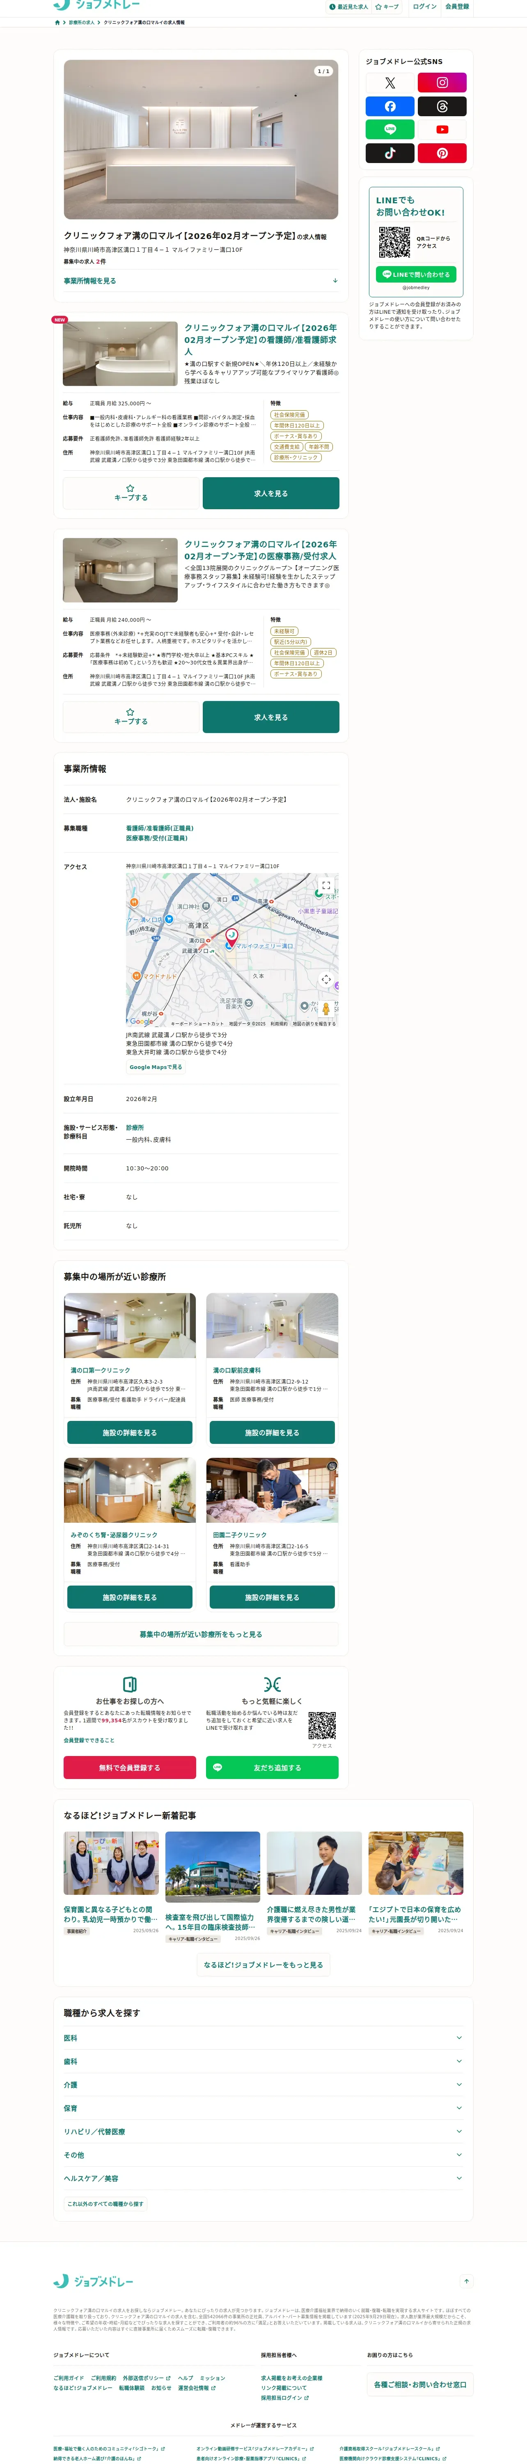Open 各種ご相談・お問い合わせ窓口 button
This screenshot has height=2464, width=527.
coord(420,2385)
